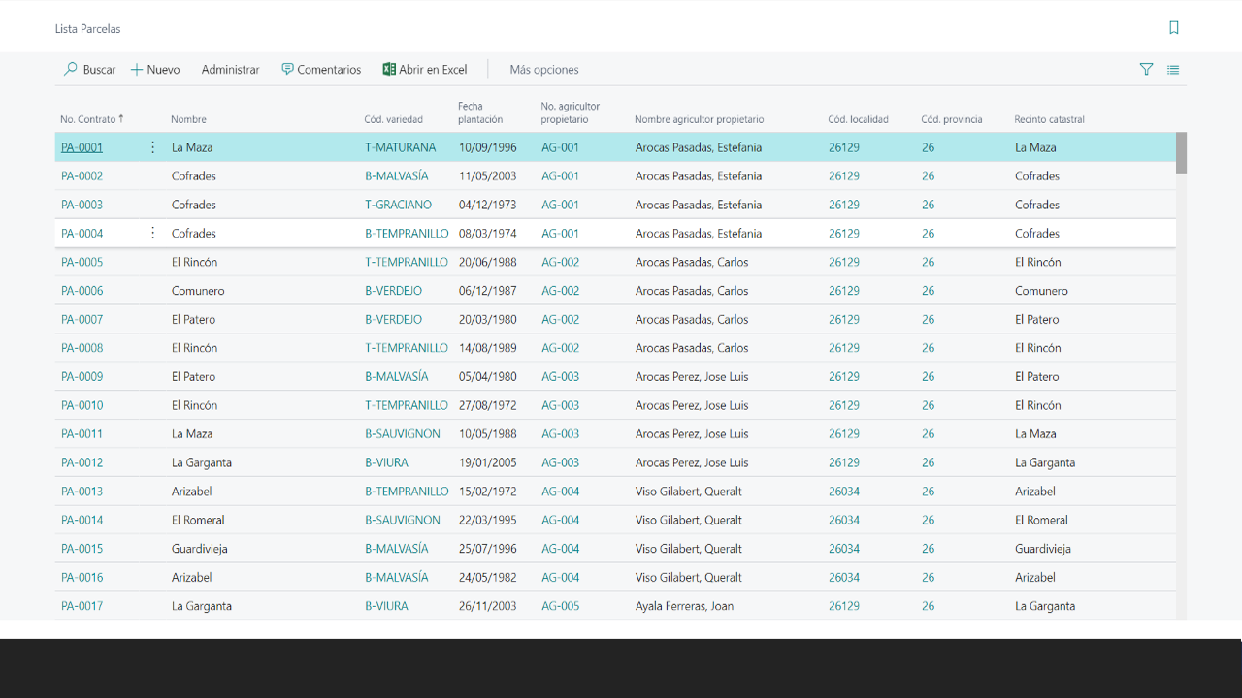The image size is (1242, 698).
Task: Click date 10/09/1996
Action: coord(488,147)
